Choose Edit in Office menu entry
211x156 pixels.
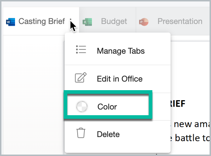[118, 79]
